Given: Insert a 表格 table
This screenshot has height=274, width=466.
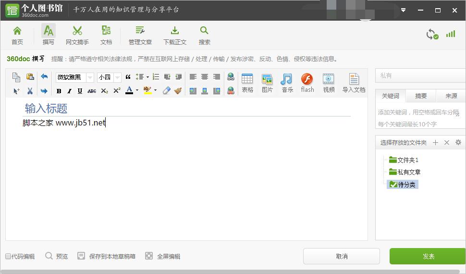Looking at the screenshot, I should coord(247,83).
